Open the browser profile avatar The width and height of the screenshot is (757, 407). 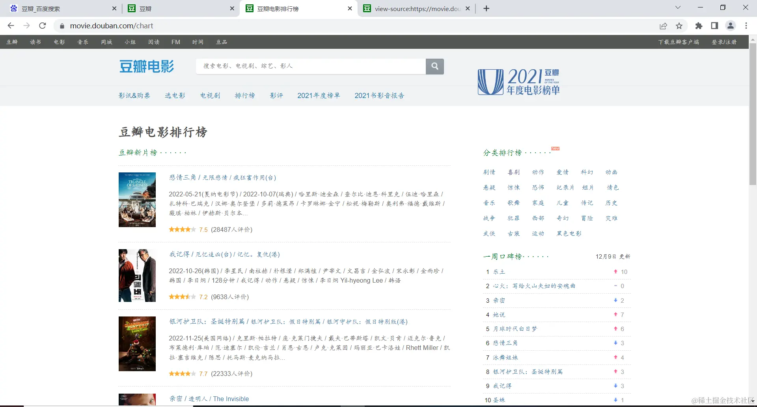pos(731,26)
